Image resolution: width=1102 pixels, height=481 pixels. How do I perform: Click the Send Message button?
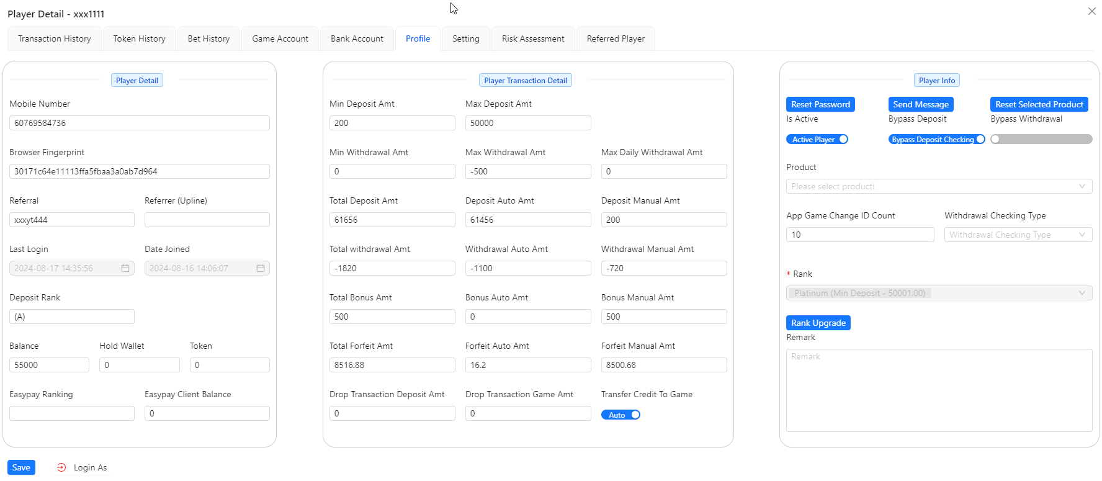click(920, 104)
